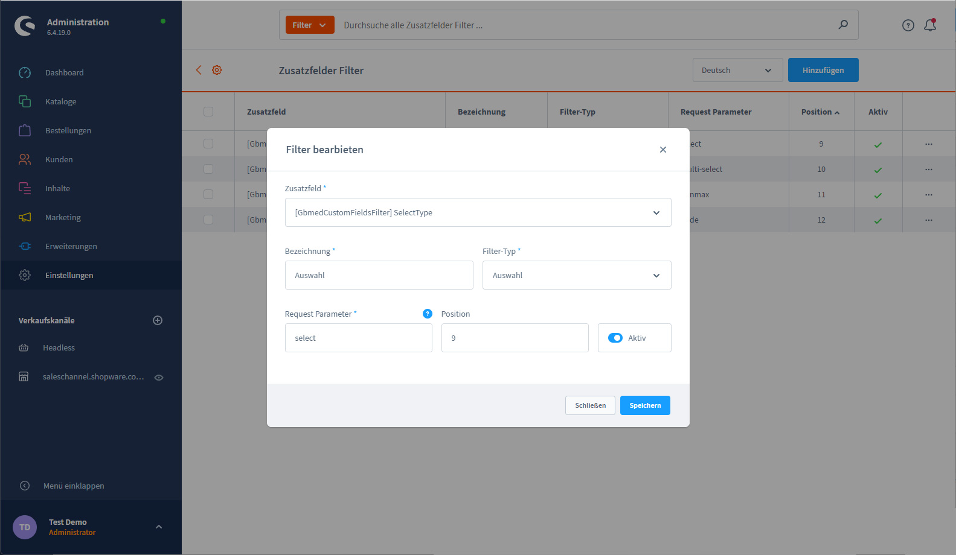Image resolution: width=956 pixels, height=555 pixels.
Task: Open row actions menu for position 10
Action: pyautogui.click(x=929, y=169)
